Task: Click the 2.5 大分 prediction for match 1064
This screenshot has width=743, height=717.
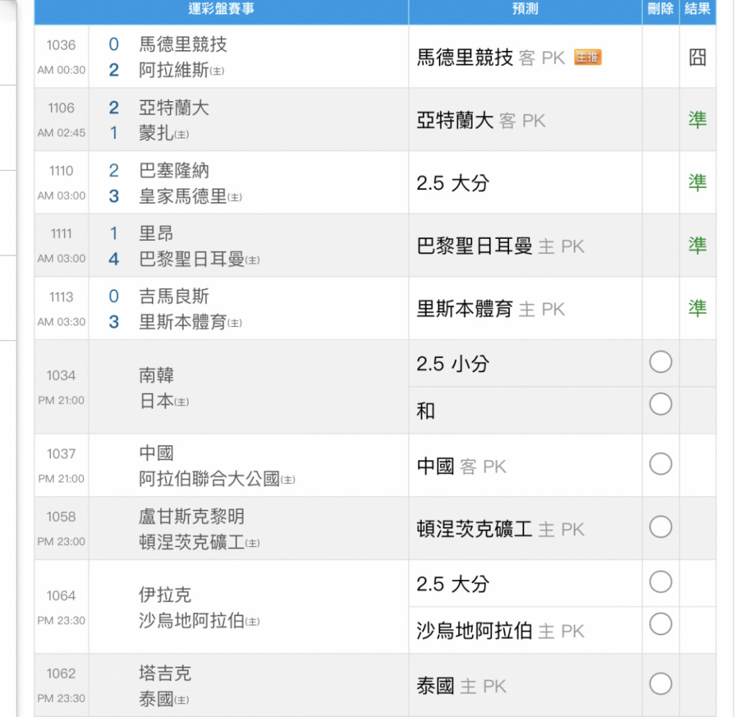Action: coord(453,584)
